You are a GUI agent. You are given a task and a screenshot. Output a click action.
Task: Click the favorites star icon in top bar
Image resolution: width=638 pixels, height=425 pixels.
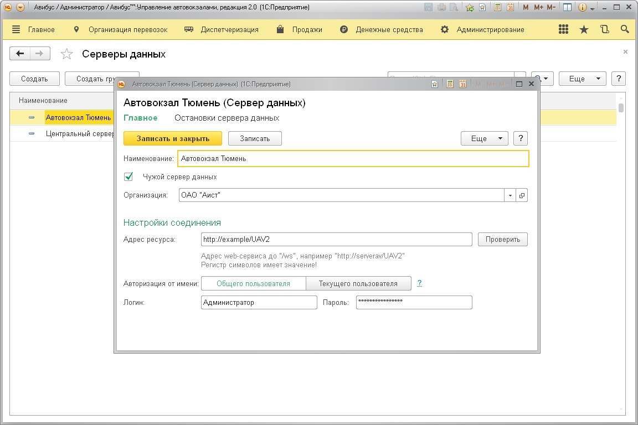pos(584,29)
